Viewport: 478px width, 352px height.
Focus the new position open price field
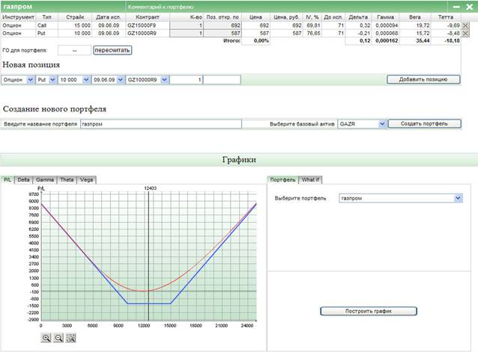click(x=222, y=80)
